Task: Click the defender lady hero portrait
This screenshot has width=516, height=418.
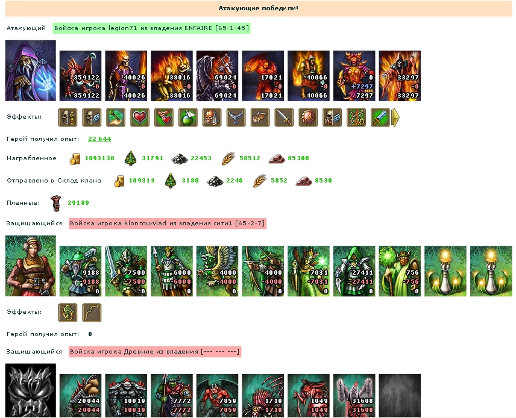Action: tap(31, 266)
